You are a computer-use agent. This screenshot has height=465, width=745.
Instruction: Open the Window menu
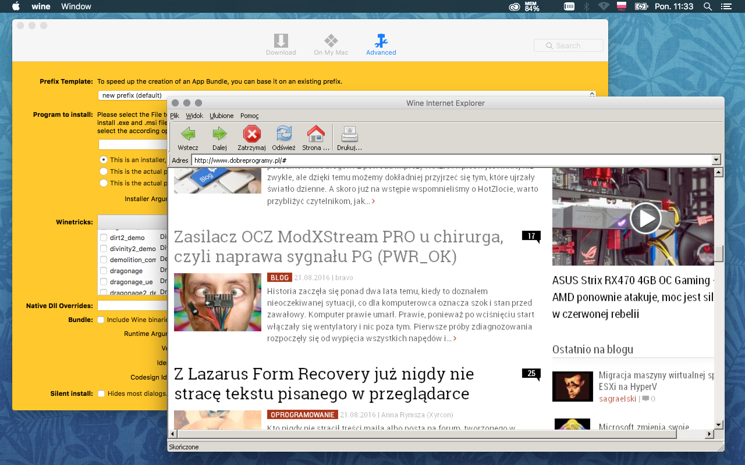76,6
